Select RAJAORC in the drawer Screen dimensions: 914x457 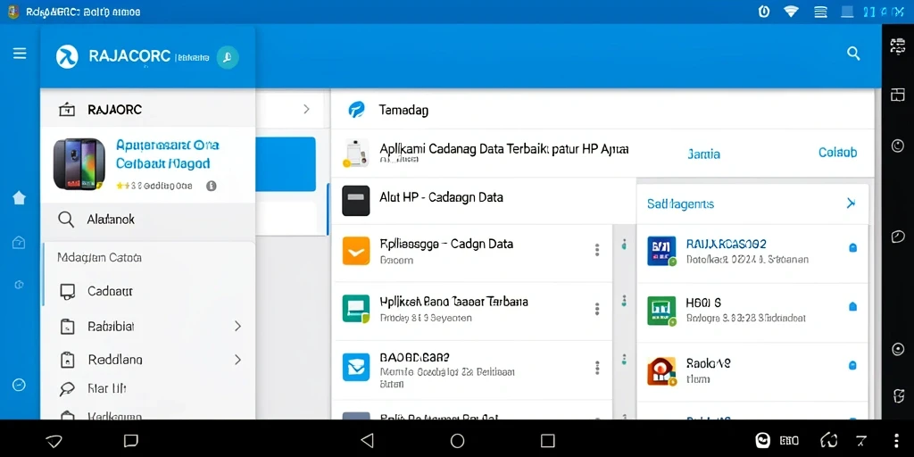(x=148, y=110)
